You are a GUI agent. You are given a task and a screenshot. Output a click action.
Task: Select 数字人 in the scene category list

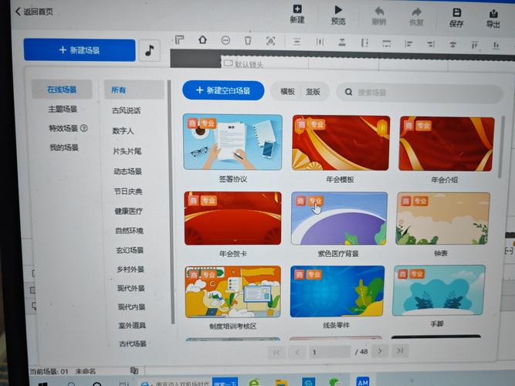(124, 131)
